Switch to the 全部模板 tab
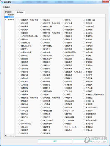 click(x=20, y=12)
